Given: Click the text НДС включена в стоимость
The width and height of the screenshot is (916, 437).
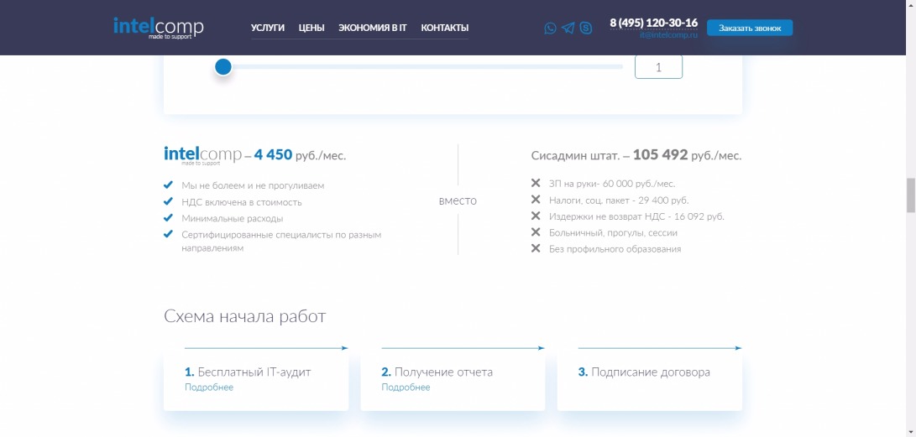Looking at the screenshot, I should click(x=242, y=202).
